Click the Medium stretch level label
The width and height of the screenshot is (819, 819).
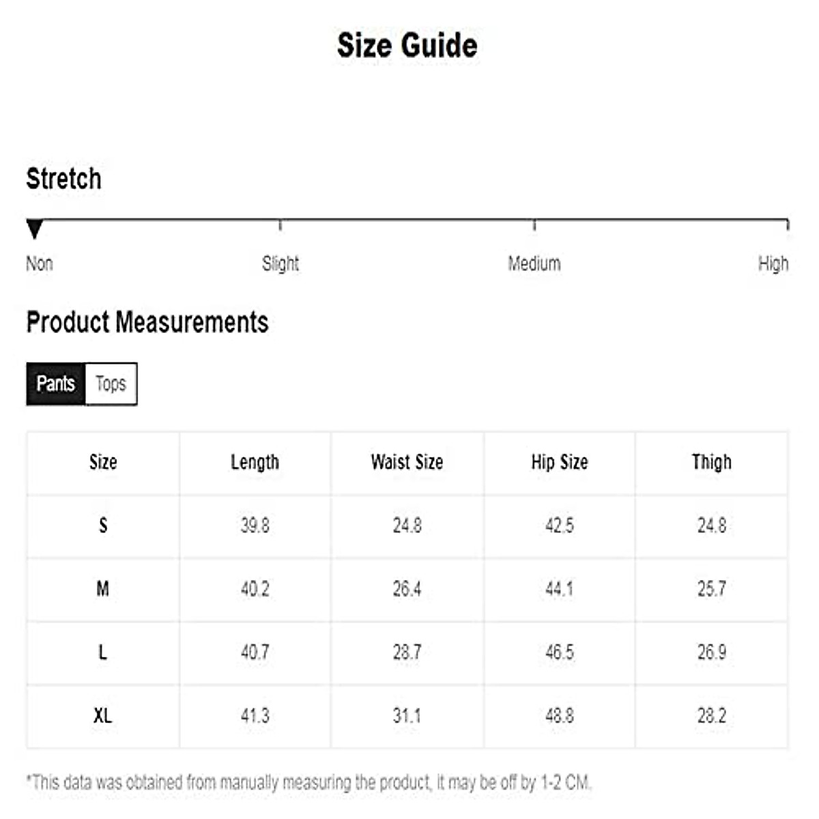(534, 263)
